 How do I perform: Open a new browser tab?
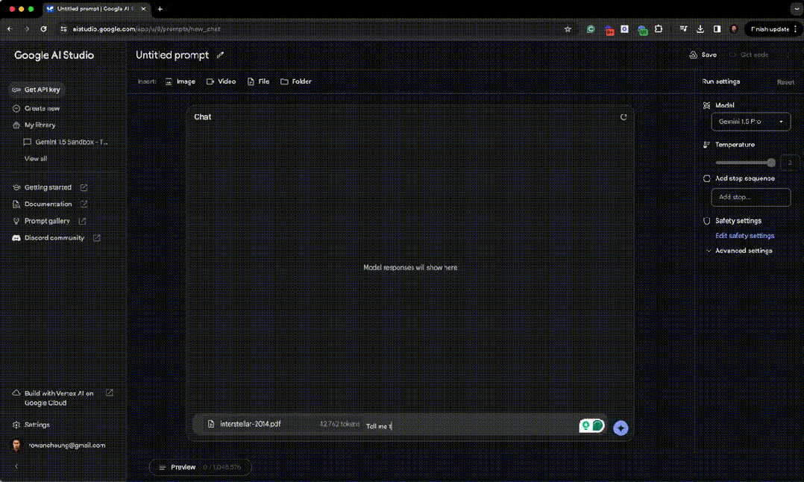(160, 9)
